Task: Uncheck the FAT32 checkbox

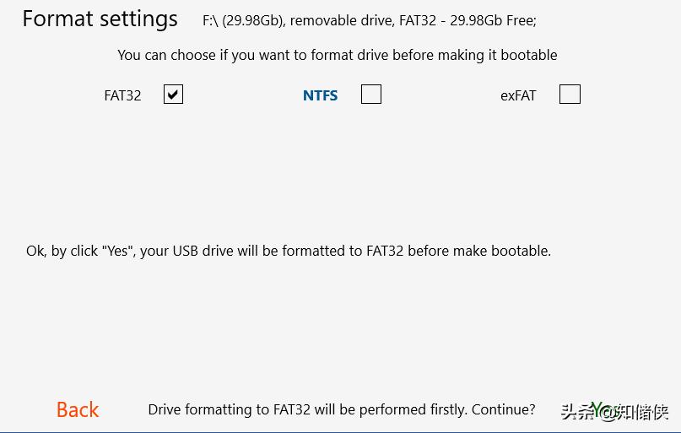Action: pyautogui.click(x=173, y=95)
